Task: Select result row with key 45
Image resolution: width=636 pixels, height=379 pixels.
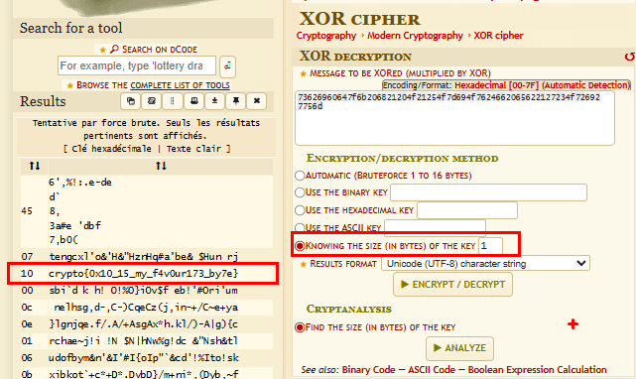Action: pyautogui.click(x=147, y=211)
